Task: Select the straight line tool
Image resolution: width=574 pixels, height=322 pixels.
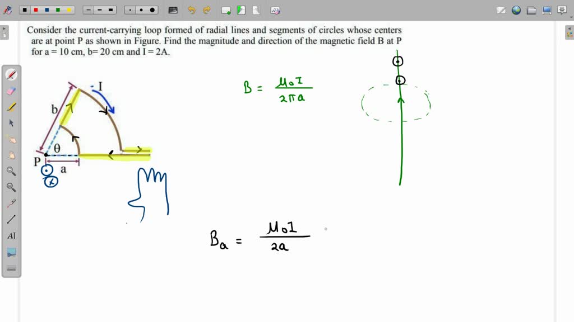Action: pyautogui.click(x=11, y=219)
